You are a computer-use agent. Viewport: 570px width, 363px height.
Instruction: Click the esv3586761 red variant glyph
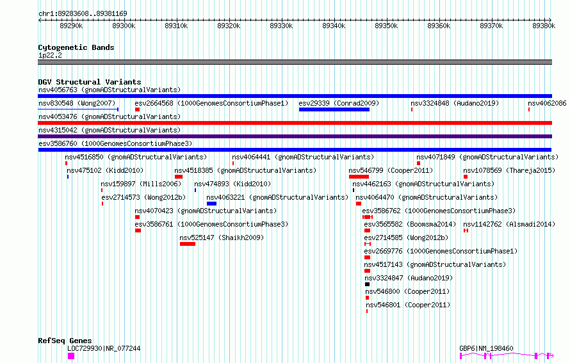tap(138, 230)
